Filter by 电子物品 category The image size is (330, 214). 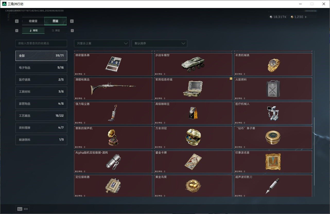[41, 68]
